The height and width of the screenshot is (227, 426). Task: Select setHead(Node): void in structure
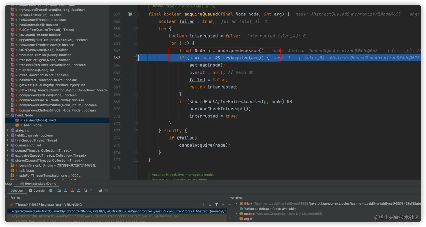click(x=40, y=120)
